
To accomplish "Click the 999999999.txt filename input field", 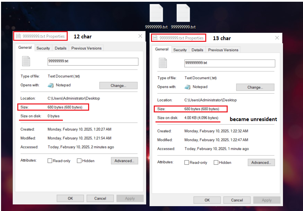I will (x=230, y=63).
